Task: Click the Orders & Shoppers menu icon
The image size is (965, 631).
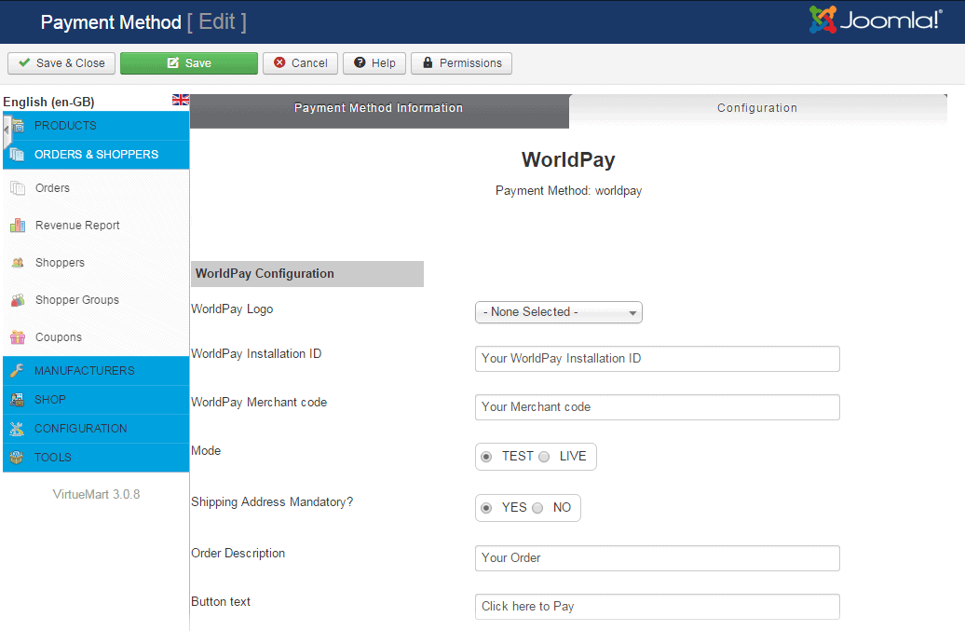Action: coord(17,155)
